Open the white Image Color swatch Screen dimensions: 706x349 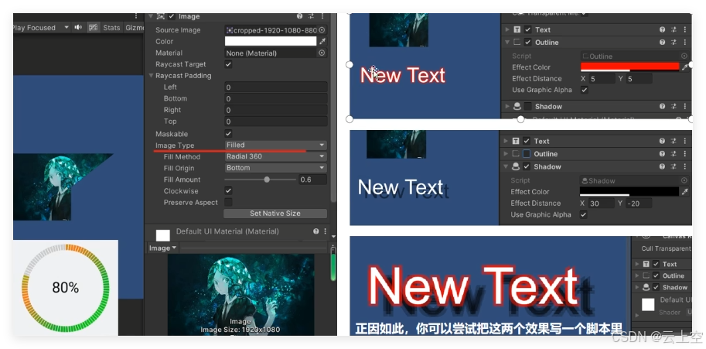pos(271,42)
